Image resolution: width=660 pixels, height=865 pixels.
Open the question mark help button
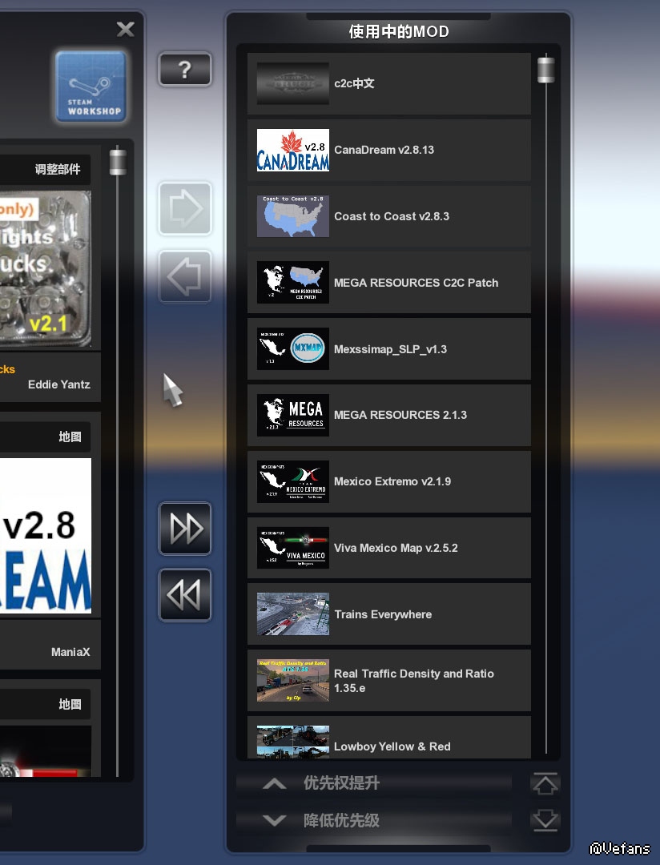pyautogui.click(x=185, y=70)
